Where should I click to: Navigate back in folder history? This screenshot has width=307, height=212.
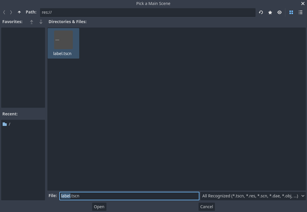[4, 12]
